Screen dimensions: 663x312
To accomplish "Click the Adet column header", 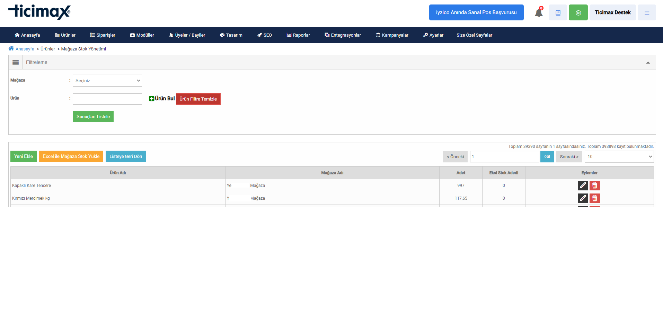I will click(x=461, y=173).
